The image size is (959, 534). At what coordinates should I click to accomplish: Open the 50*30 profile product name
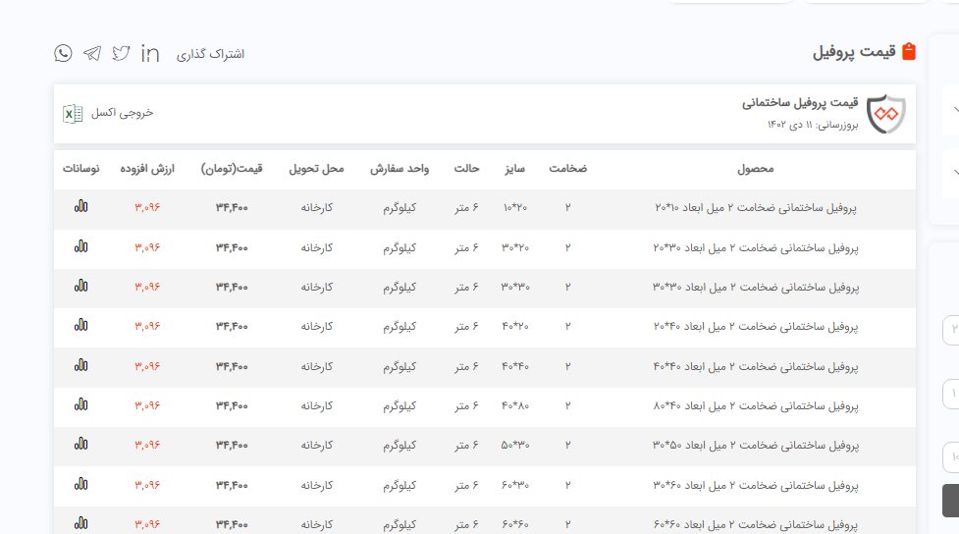tap(755, 445)
